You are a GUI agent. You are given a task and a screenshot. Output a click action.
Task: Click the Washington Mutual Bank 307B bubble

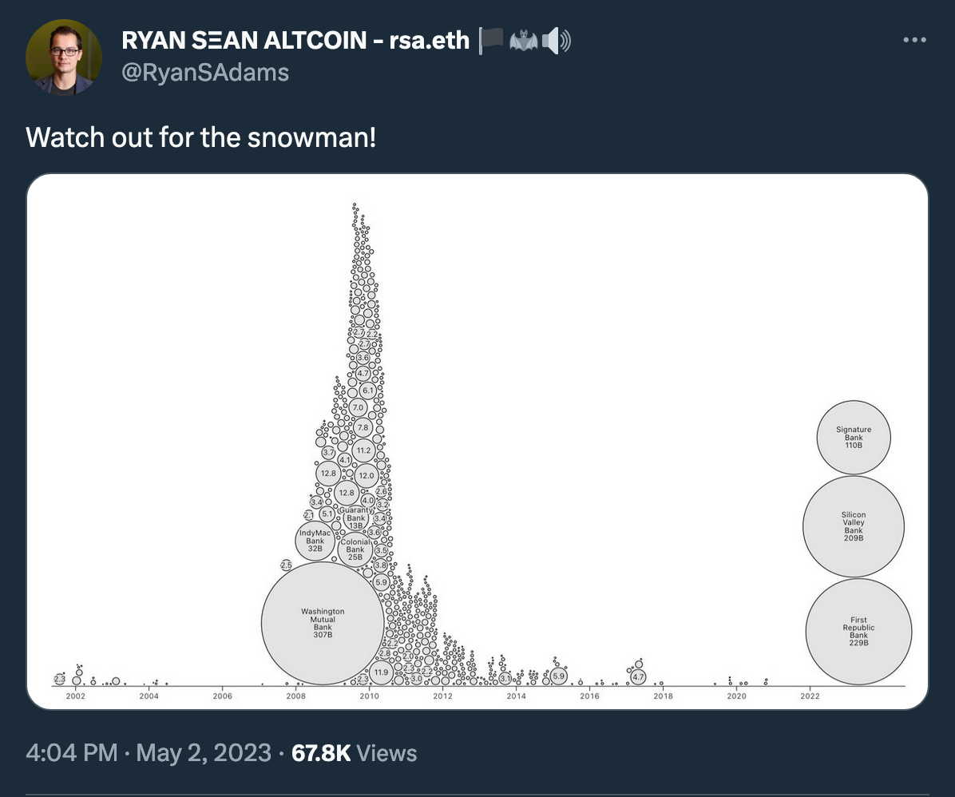(323, 623)
